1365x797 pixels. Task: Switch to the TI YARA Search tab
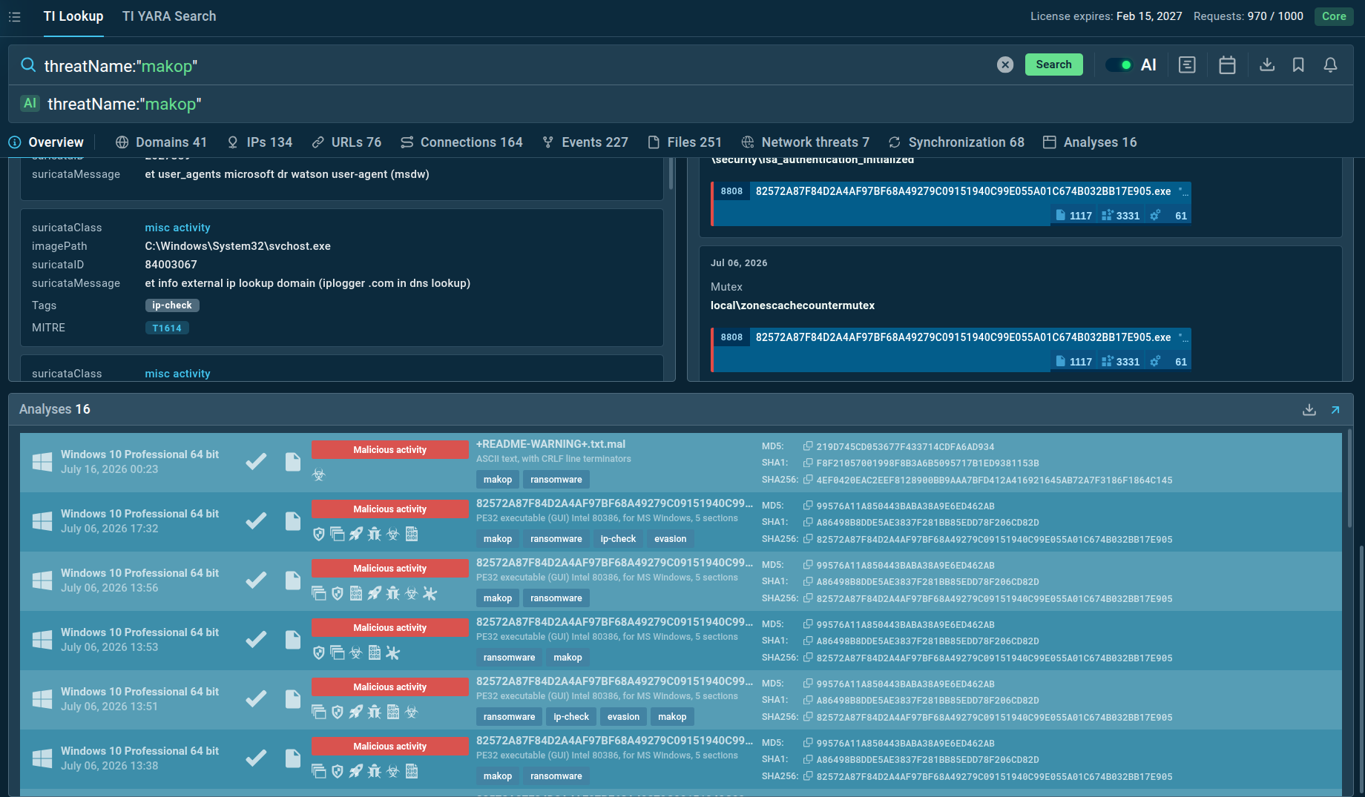coord(169,16)
